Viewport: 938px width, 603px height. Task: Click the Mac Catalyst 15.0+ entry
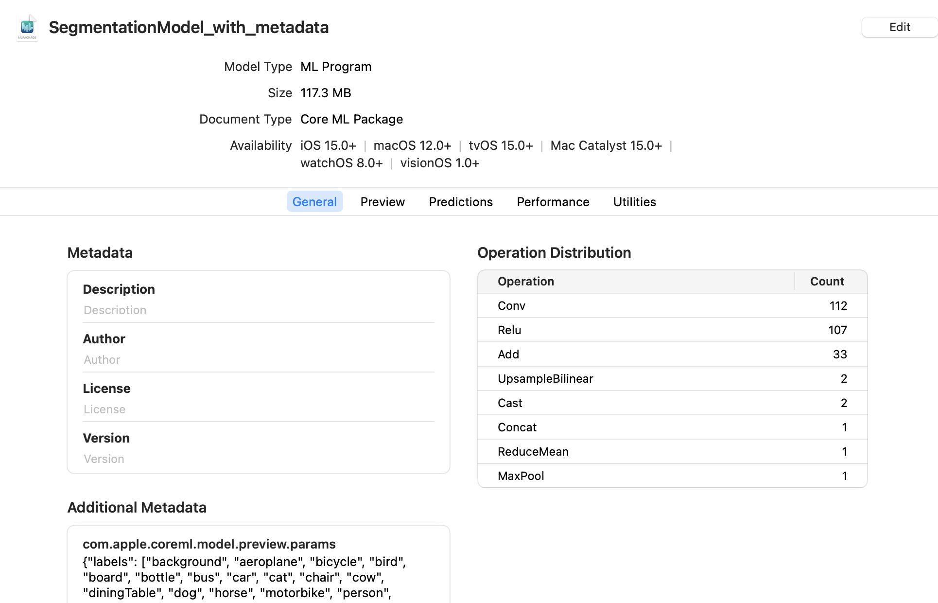point(606,145)
